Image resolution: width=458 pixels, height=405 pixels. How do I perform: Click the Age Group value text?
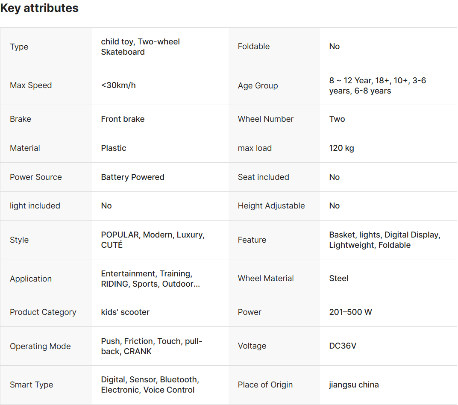coord(377,86)
